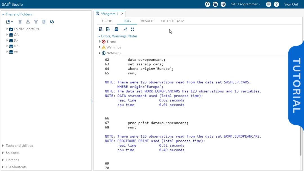Click the red Errors circle icon
304x171 pixels.
click(104, 42)
